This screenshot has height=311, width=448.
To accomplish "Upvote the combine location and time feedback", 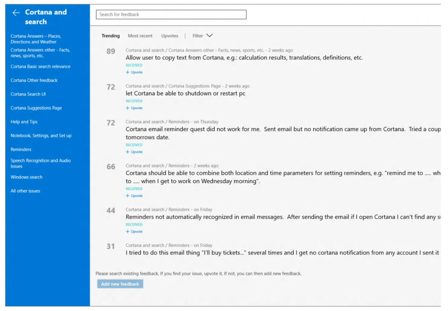I will pyautogui.click(x=134, y=196).
